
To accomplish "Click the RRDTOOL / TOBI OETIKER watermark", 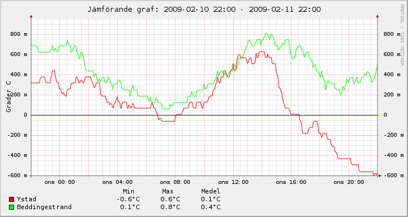I will click(x=402, y=35).
